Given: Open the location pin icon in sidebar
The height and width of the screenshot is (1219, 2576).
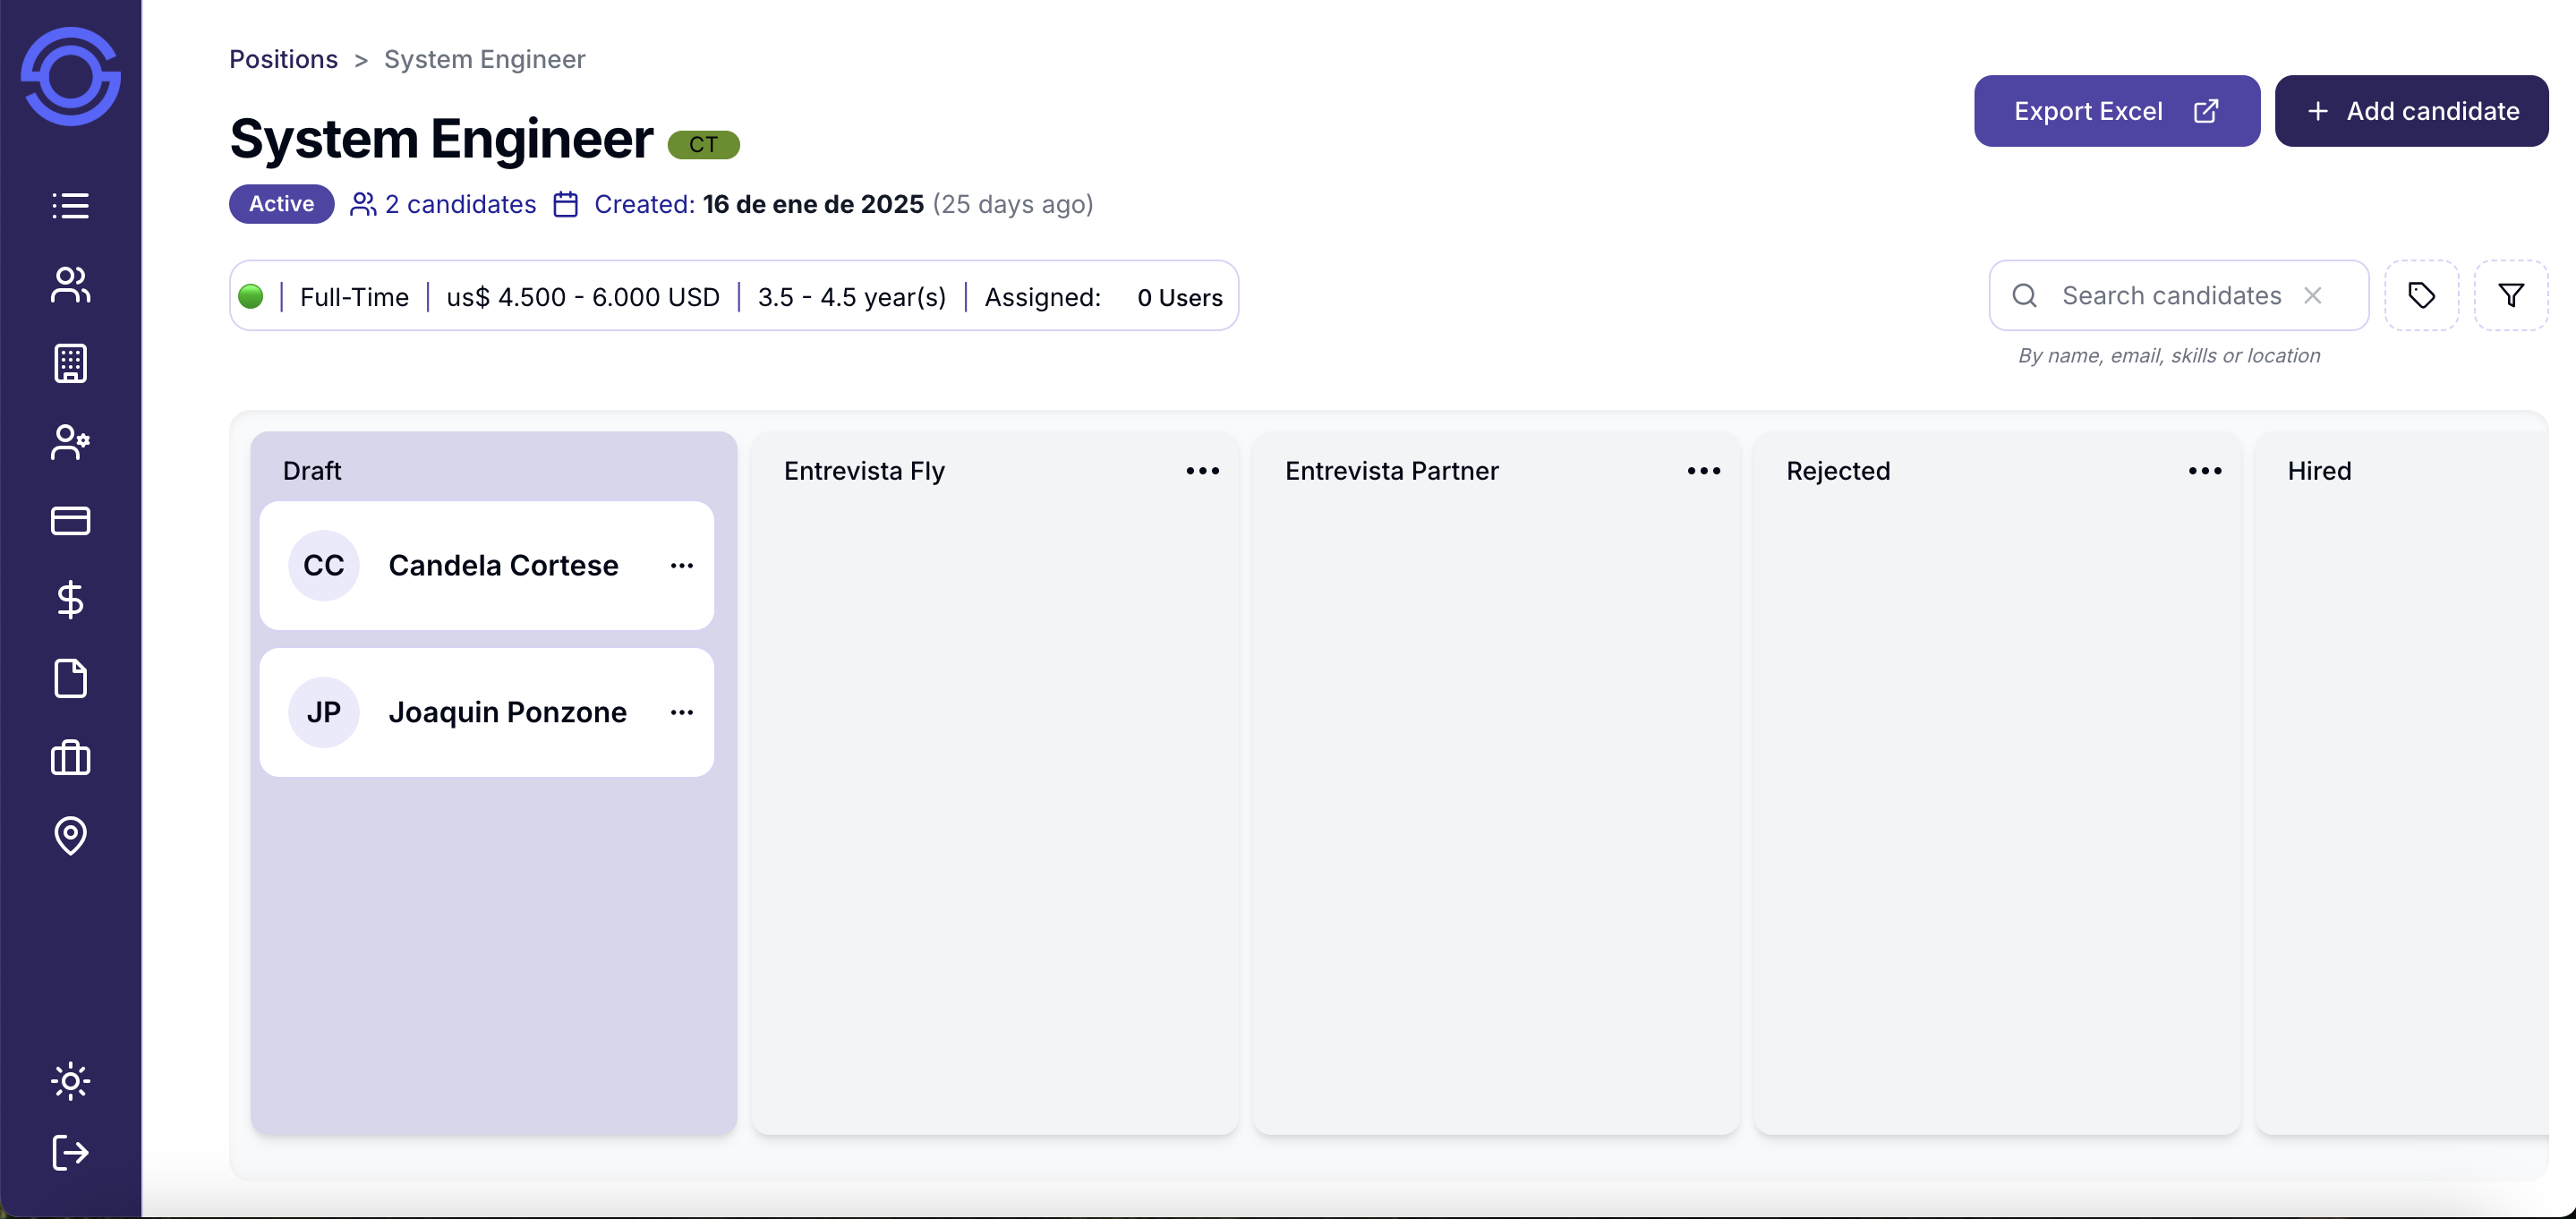Looking at the screenshot, I should tap(70, 835).
